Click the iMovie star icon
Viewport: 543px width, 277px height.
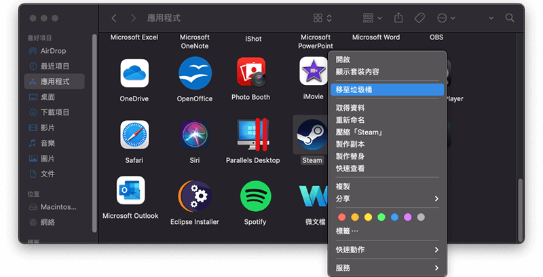point(313,71)
